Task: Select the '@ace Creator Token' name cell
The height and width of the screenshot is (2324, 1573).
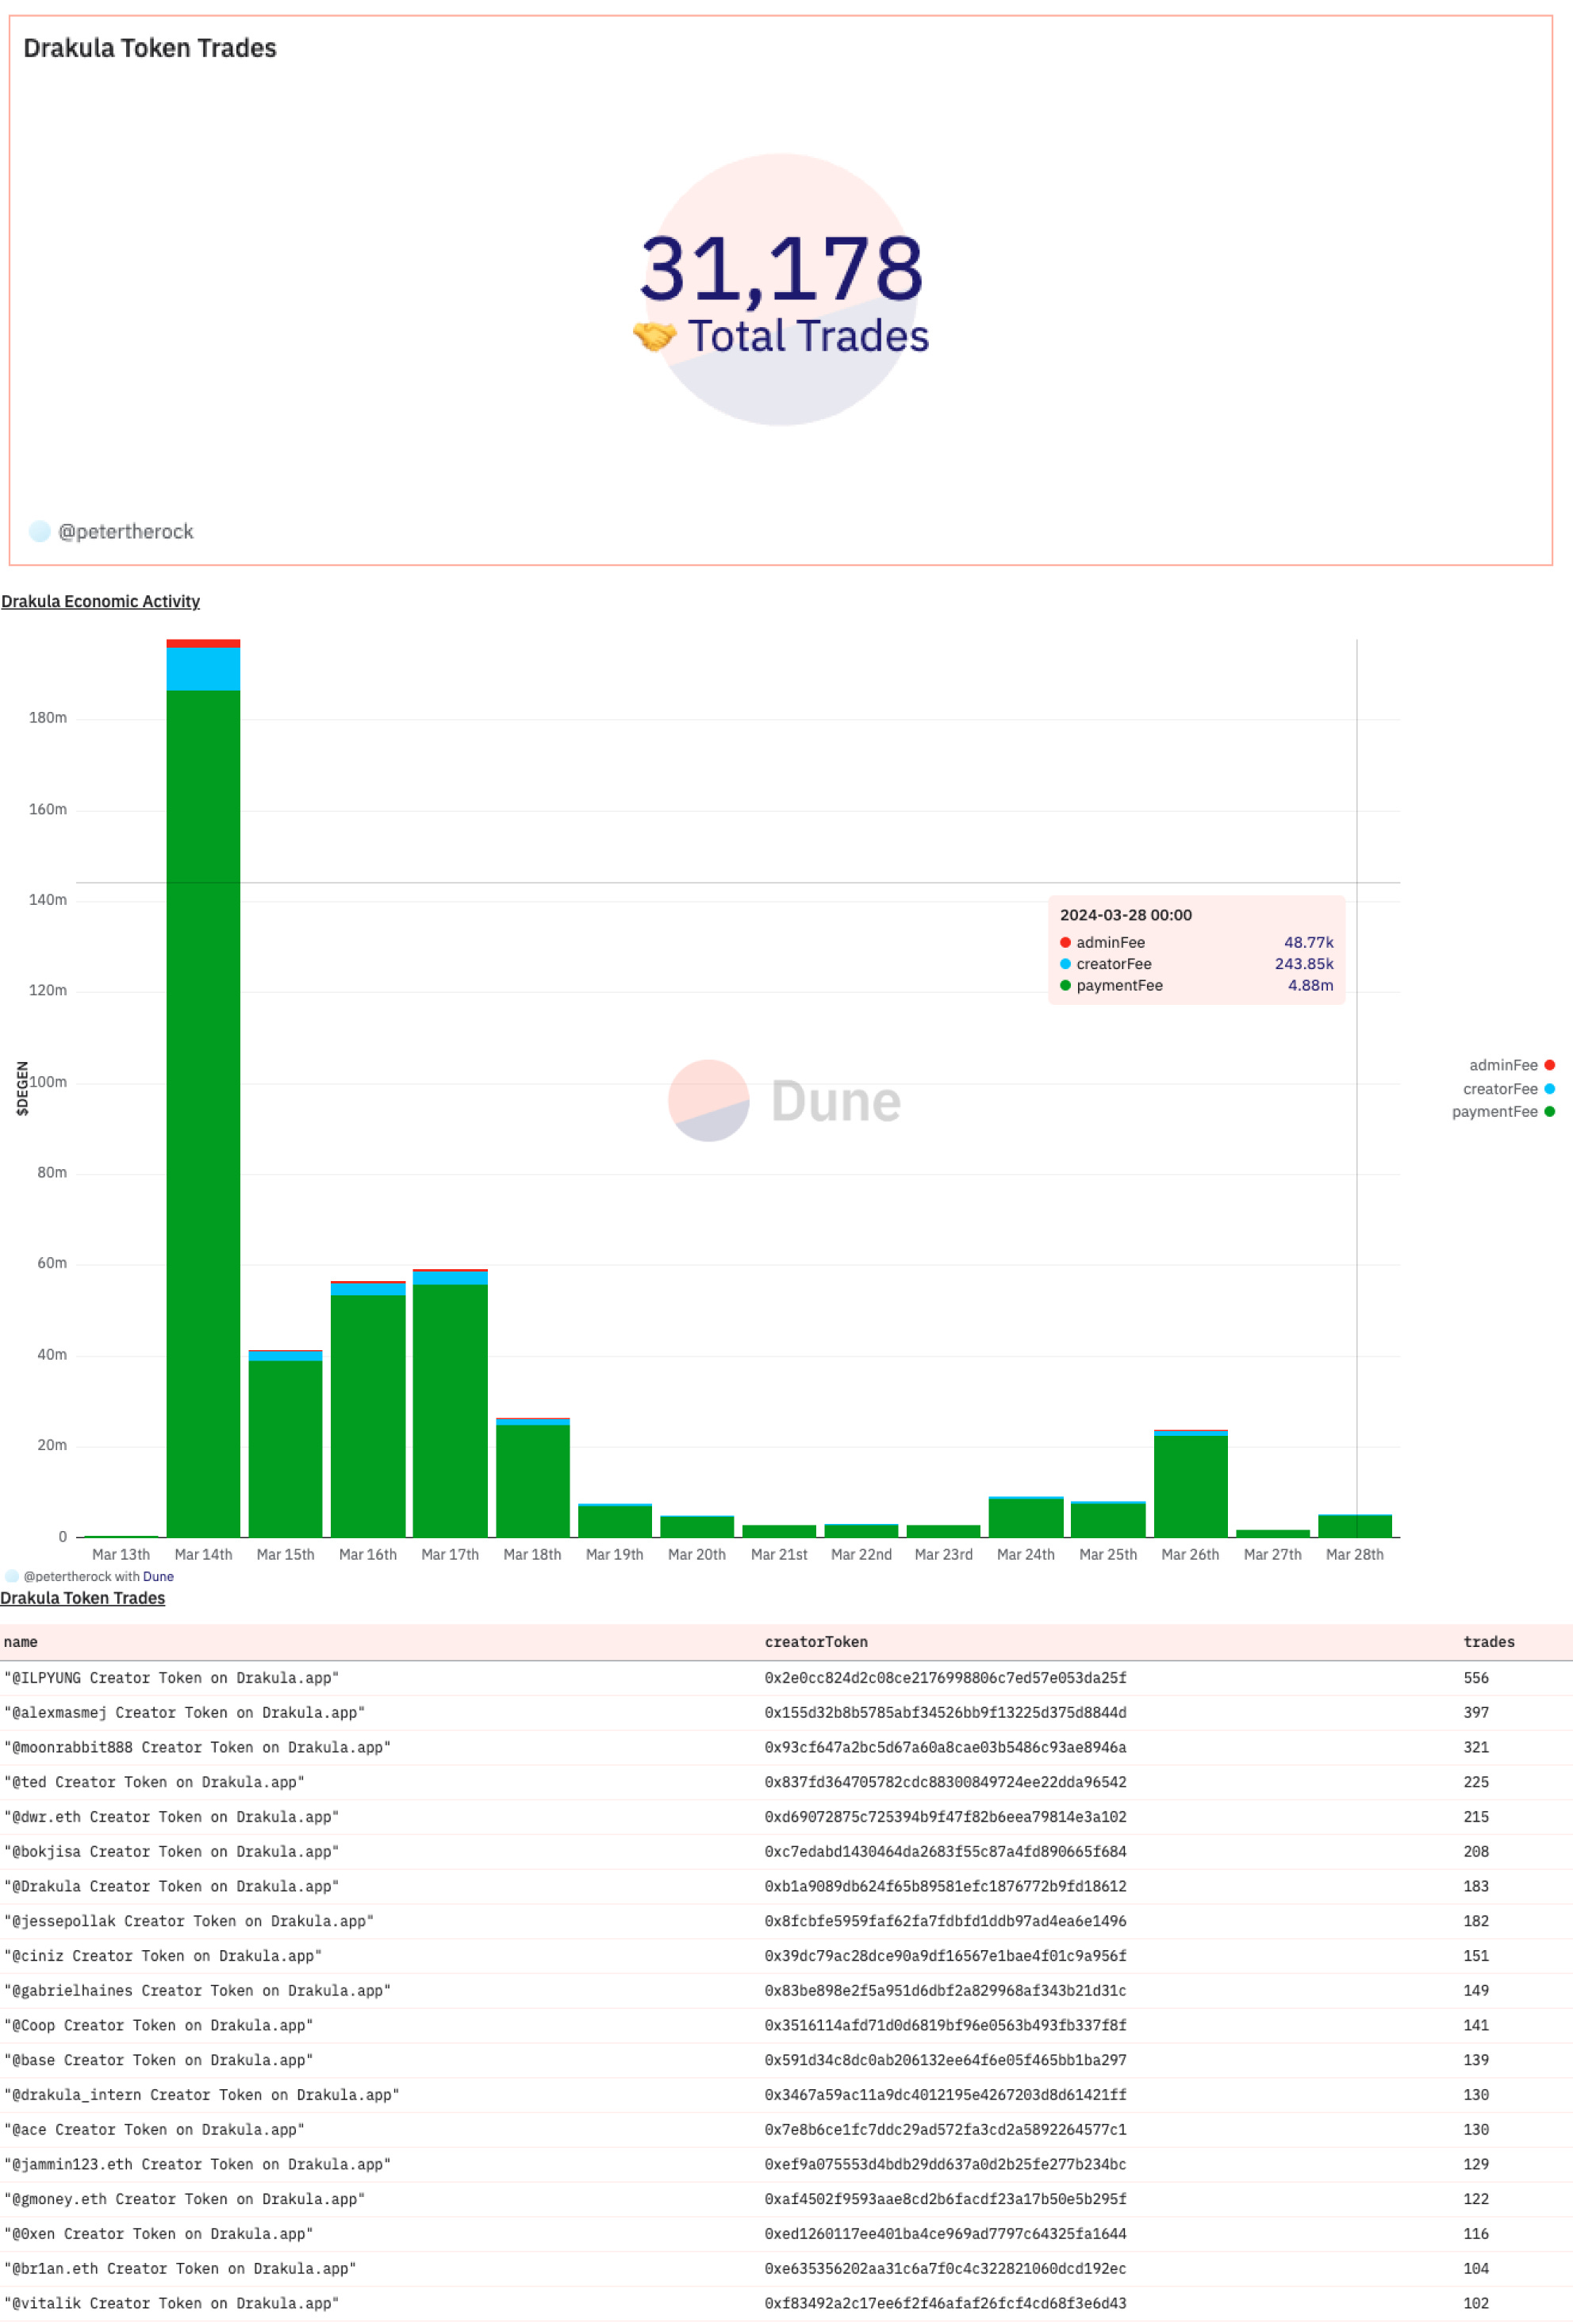Action: click(x=154, y=2129)
